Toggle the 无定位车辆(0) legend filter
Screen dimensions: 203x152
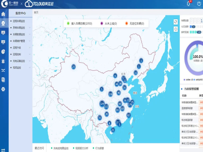[135, 24]
